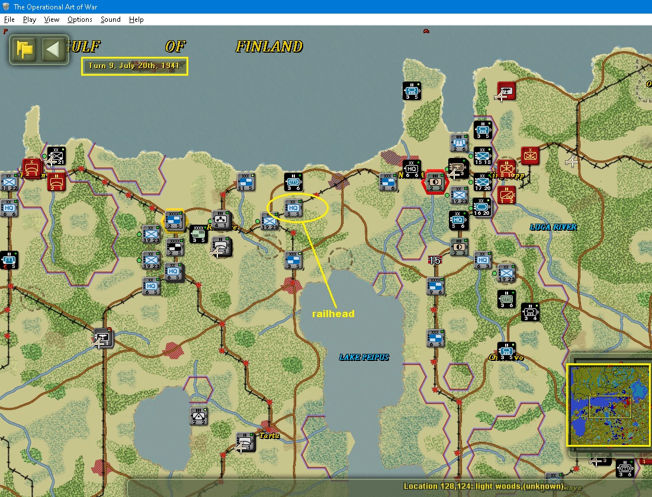Click the yellow flags button
Viewport: 652px width, 497px height.
[24, 50]
